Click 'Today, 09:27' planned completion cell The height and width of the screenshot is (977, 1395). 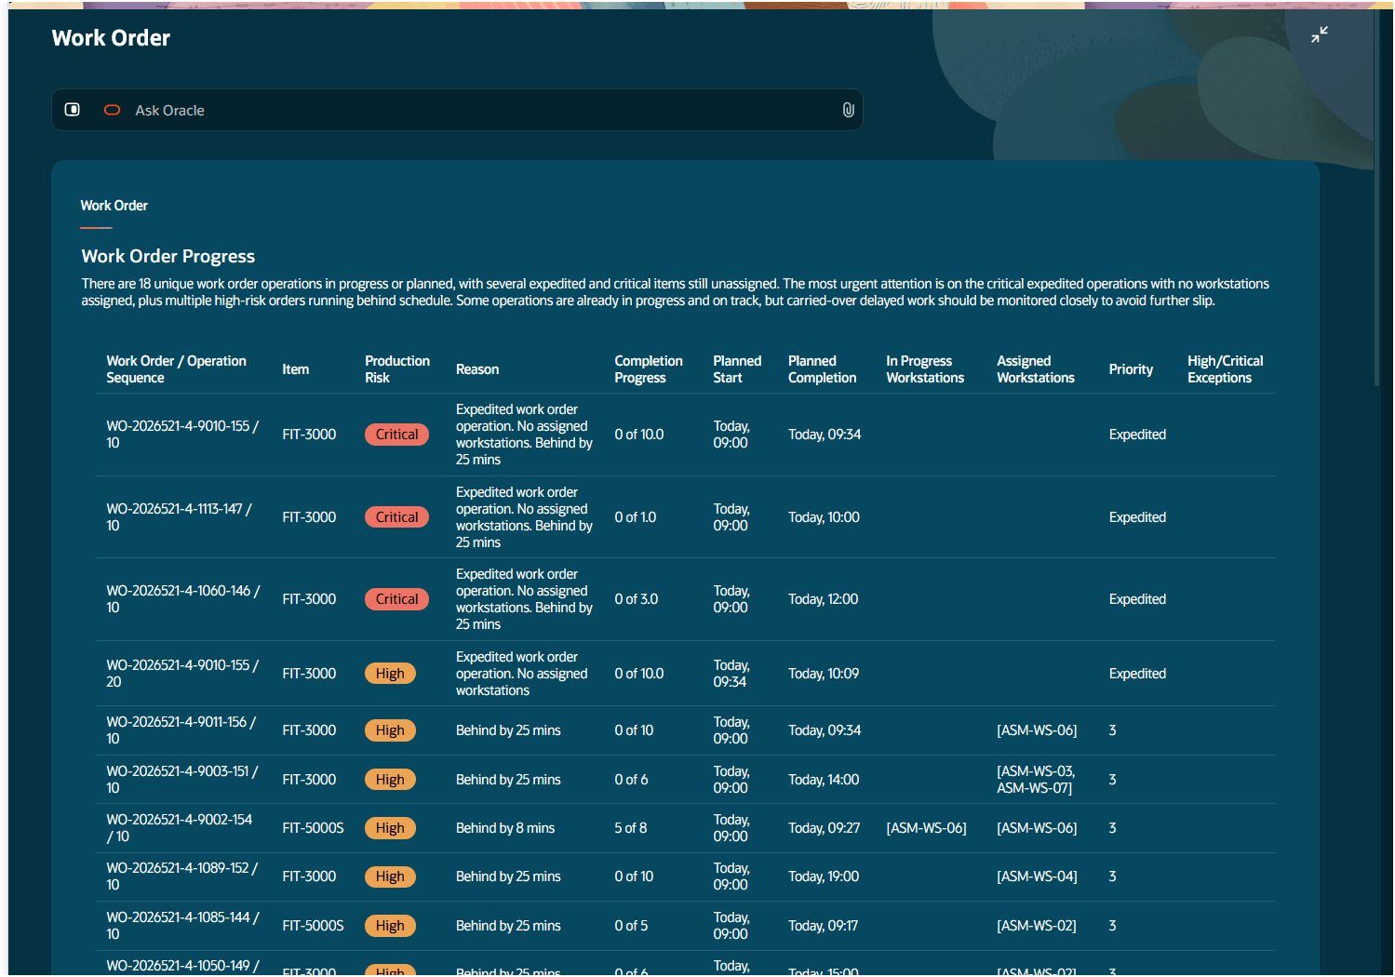pos(824,828)
